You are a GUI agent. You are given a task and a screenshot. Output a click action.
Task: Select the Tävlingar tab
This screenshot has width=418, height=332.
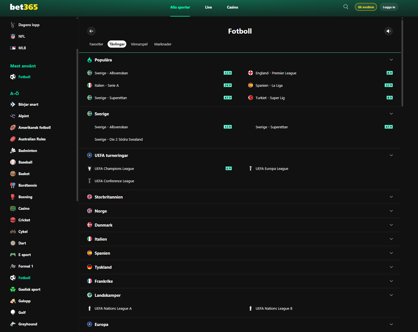[117, 44]
